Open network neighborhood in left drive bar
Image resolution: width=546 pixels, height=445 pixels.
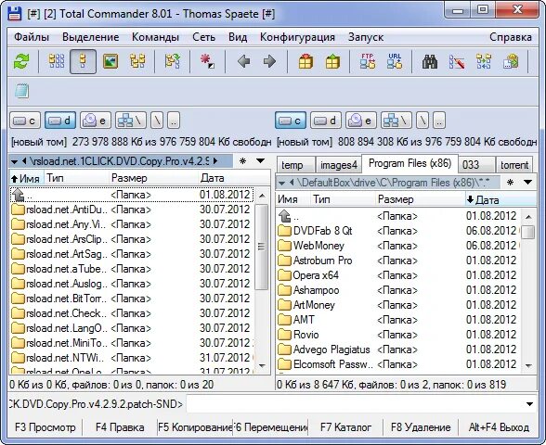131,121
